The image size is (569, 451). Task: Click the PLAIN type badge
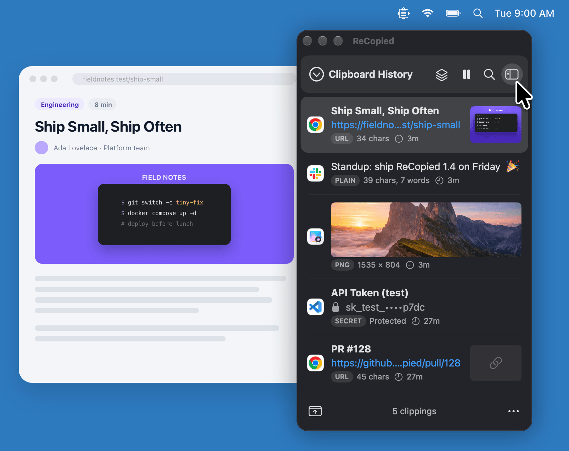(x=345, y=180)
